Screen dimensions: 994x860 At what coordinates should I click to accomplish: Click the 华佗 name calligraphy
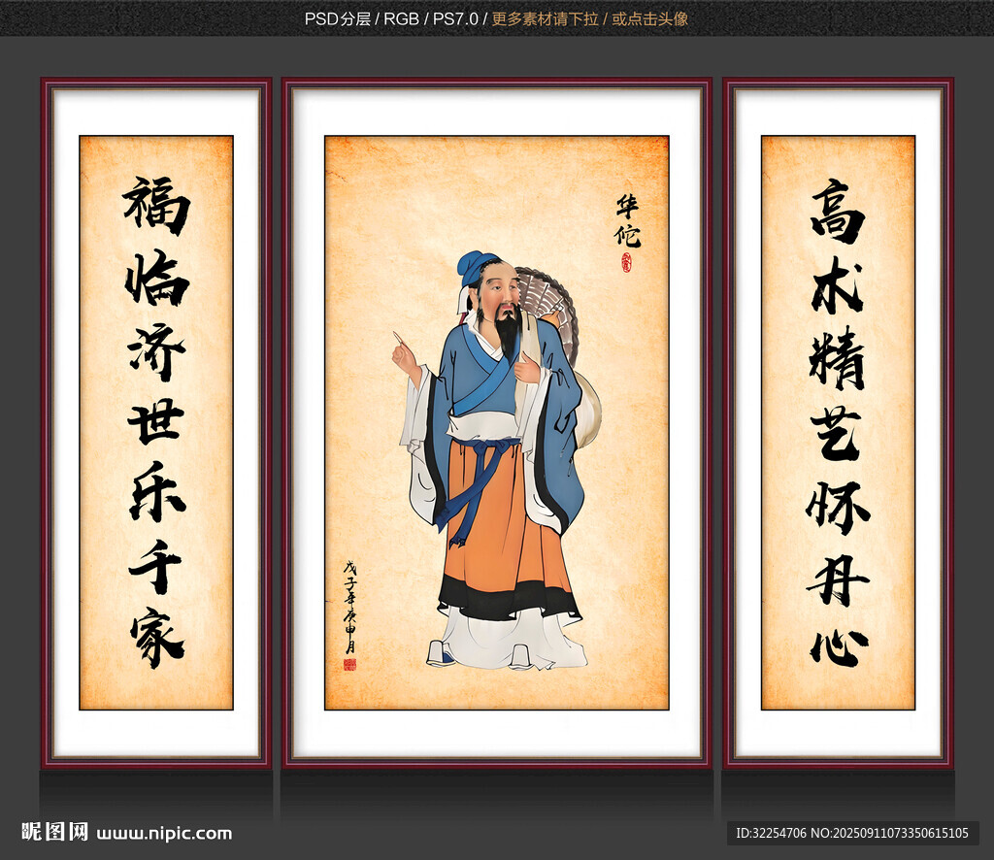628,222
